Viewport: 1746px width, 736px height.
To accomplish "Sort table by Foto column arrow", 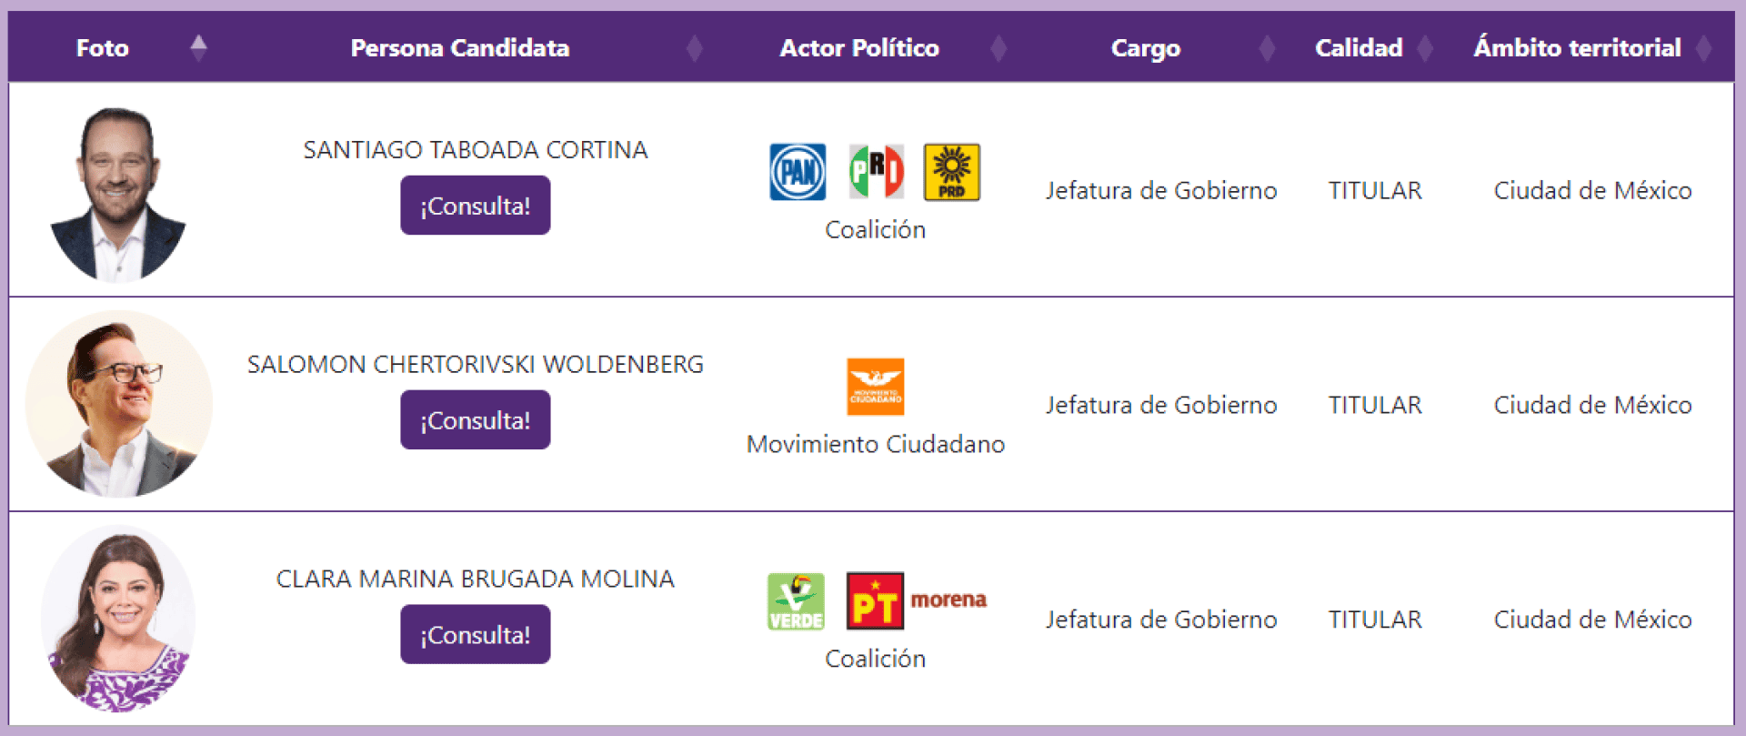I will tap(198, 47).
